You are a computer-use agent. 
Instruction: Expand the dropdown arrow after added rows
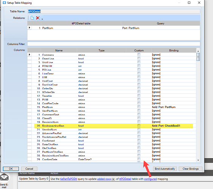click(113, 179)
